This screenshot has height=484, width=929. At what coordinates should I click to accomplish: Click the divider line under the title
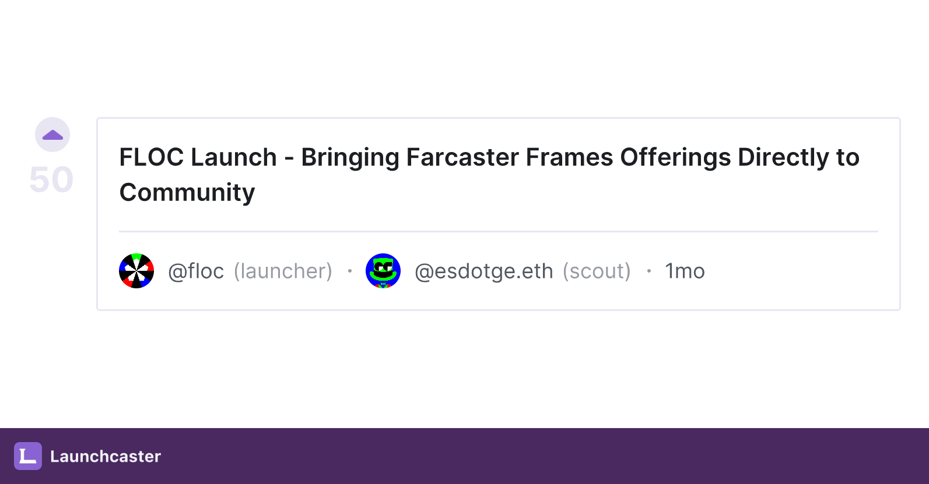tap(499, 231)
